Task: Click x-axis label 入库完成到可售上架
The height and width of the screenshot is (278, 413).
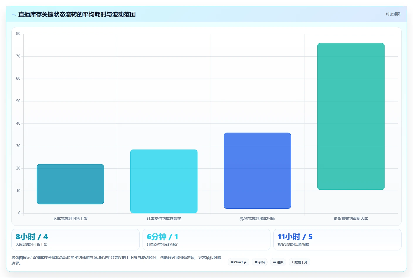Action: coord(70,218)
